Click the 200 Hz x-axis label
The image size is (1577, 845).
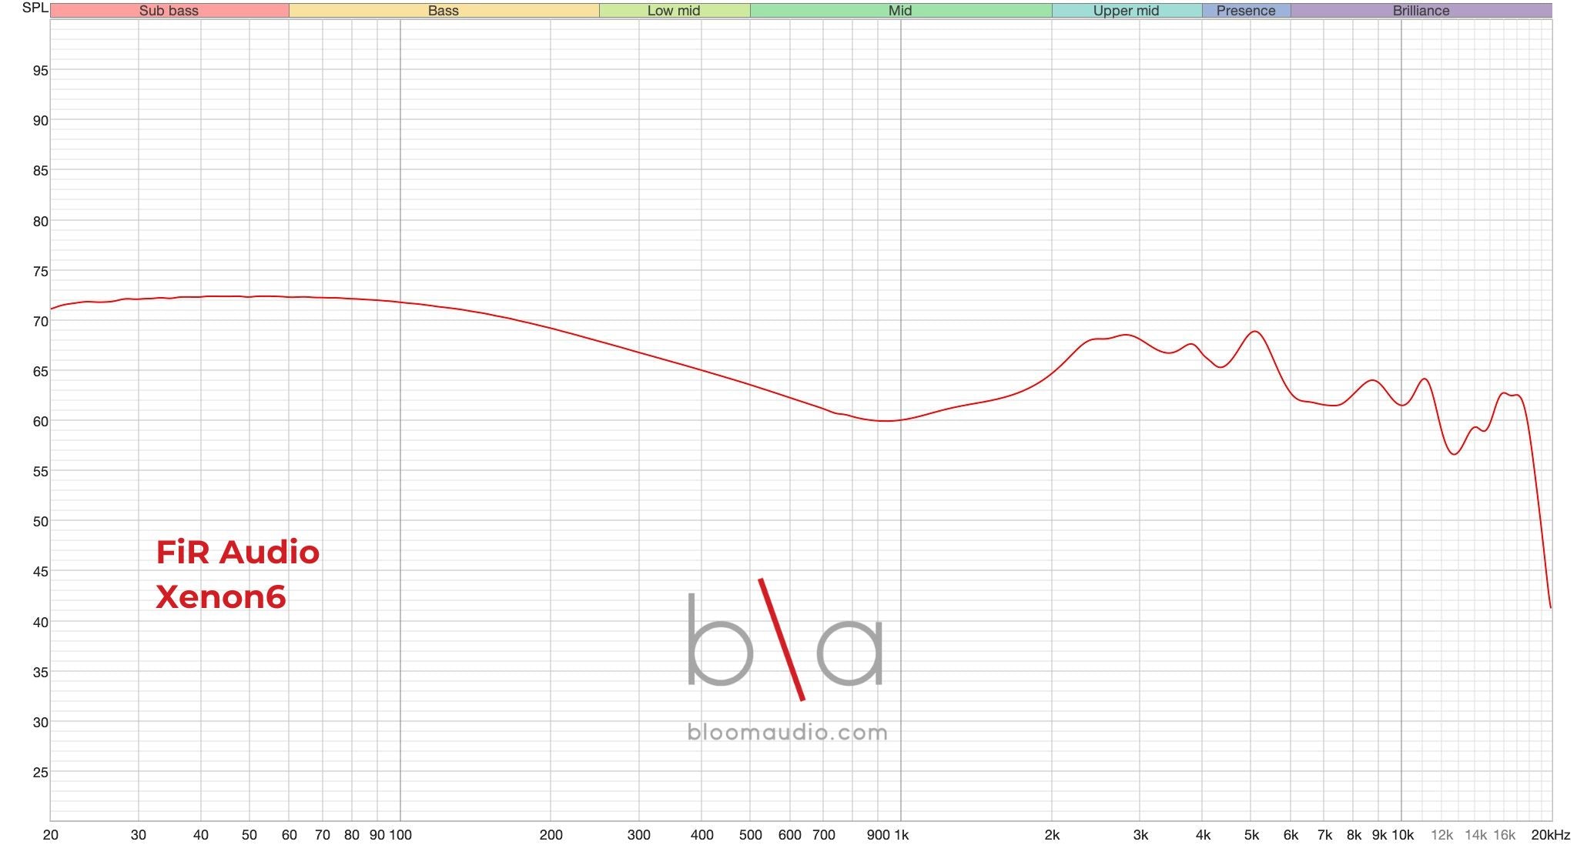[x=551, y=835]
